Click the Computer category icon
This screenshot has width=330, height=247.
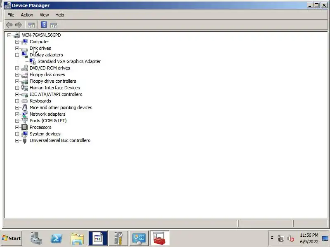(x=25, y=42)
